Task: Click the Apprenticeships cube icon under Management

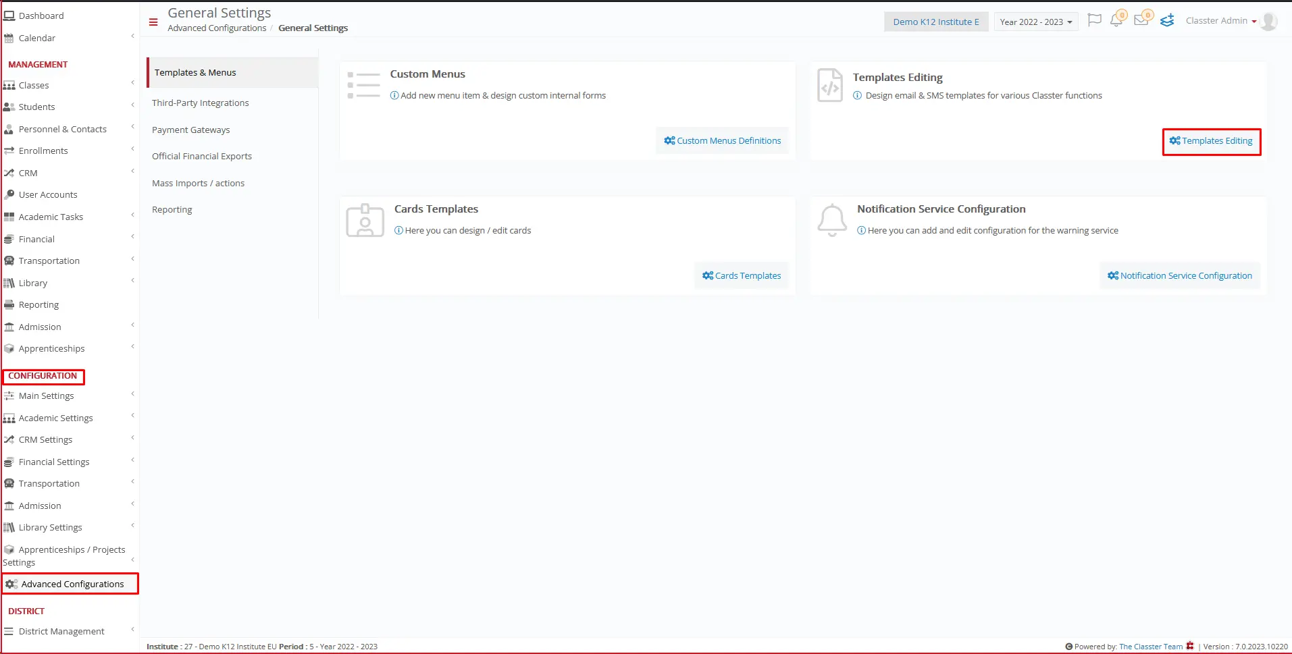Action: point(9,349)
